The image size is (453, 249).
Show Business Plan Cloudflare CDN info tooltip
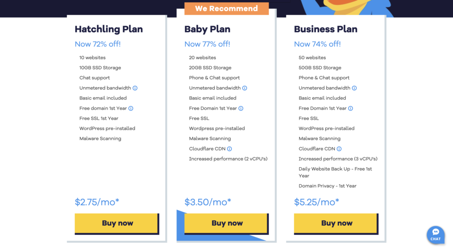click(x=339, y=149)
